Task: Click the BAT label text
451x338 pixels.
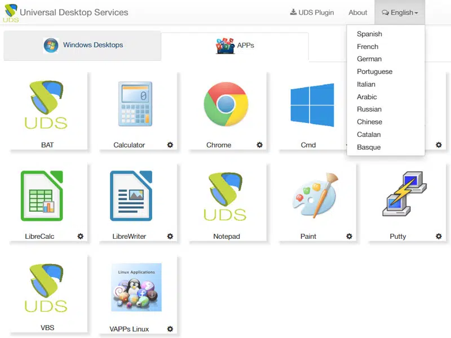Action: pos(47,145)
